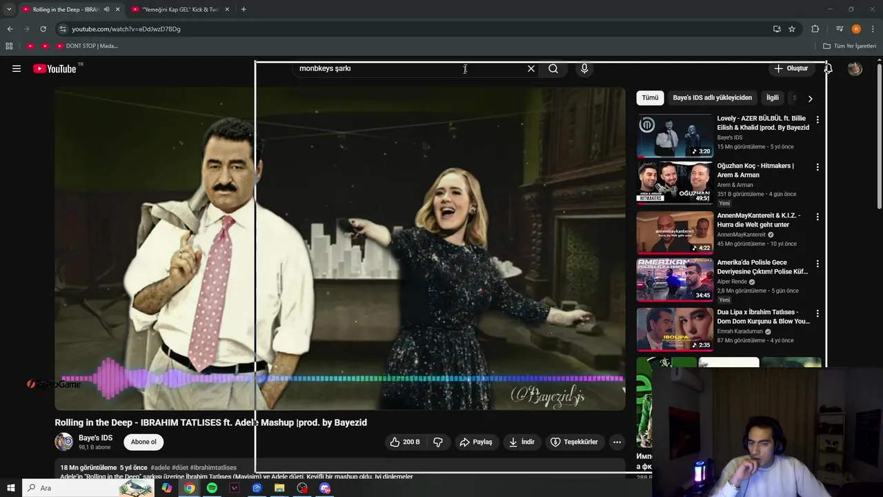
Task: Open Chrome tab search dropdown
Action: click(9, 10)
